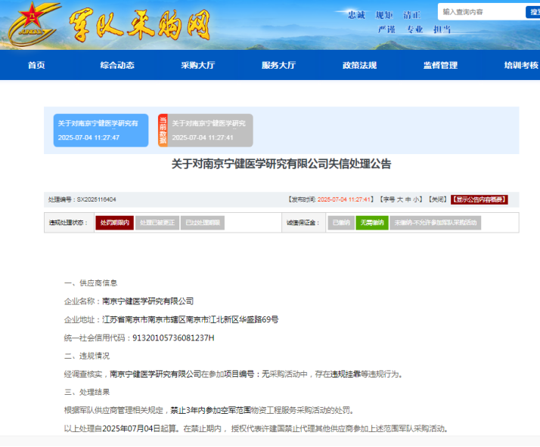Select the grey version card dated 11:27:41
This screenshot has height=447, width=540.
206,131
